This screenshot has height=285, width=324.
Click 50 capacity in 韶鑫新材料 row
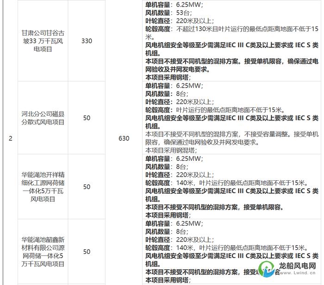pyautogui.click(x=87, y=252)
